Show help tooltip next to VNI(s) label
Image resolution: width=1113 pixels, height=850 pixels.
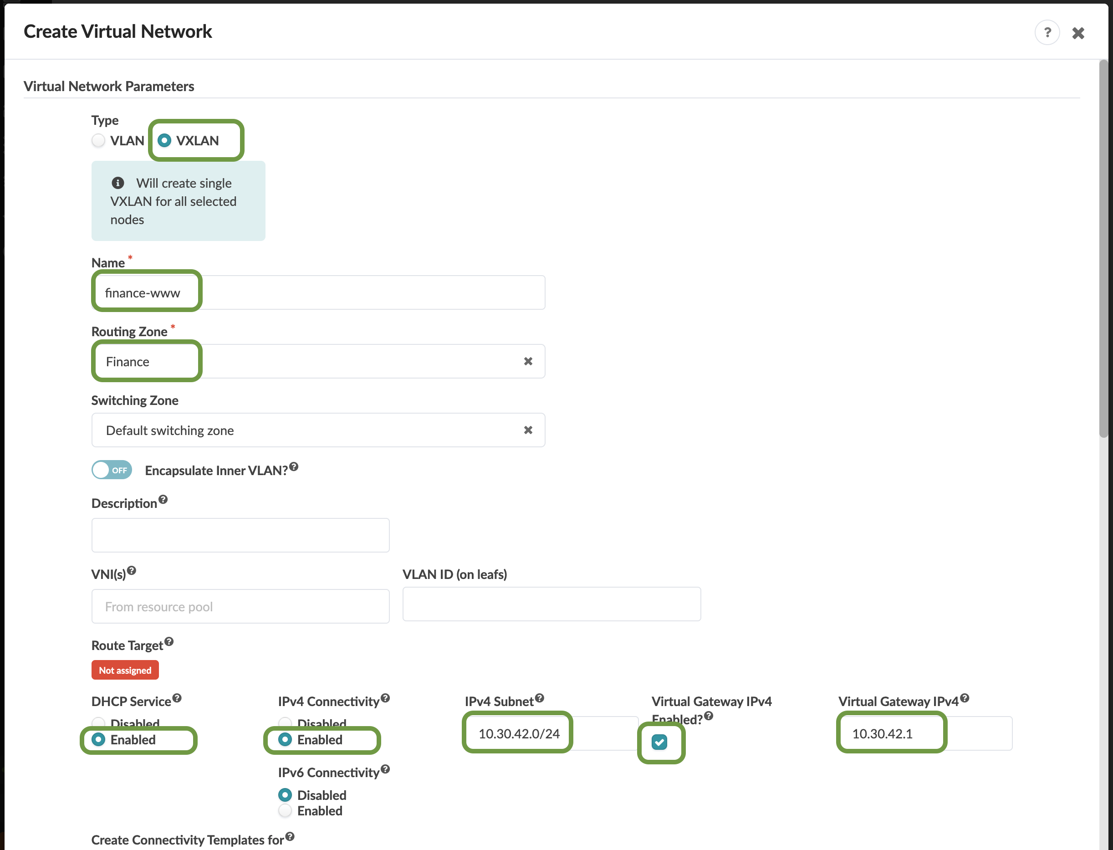tap(132, 571)
